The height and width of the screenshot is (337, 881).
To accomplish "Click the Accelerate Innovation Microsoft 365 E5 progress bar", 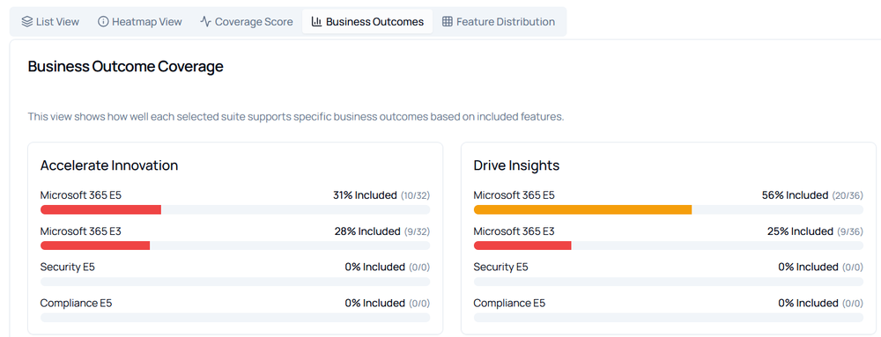I will [x=235, y=209].
